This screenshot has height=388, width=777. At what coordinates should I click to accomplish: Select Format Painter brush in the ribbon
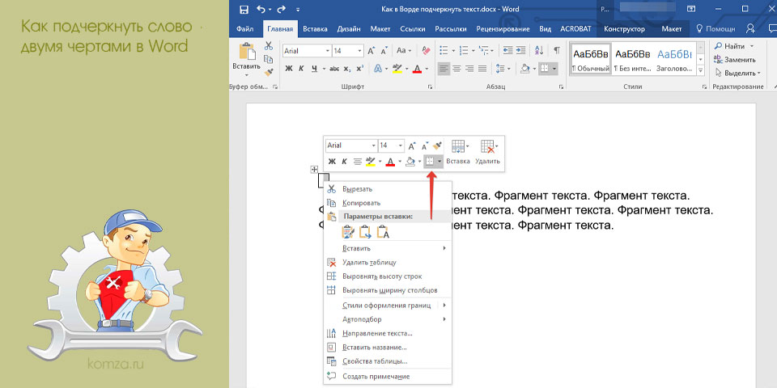269,72
